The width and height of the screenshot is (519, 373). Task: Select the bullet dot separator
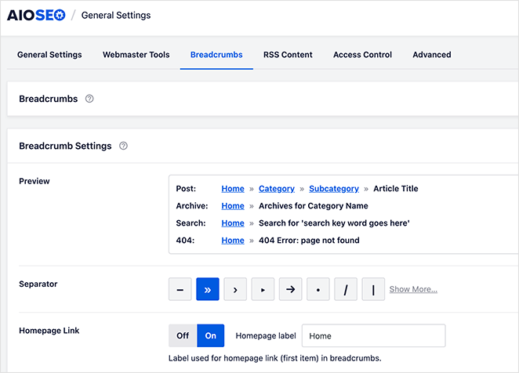click(318, 289)
